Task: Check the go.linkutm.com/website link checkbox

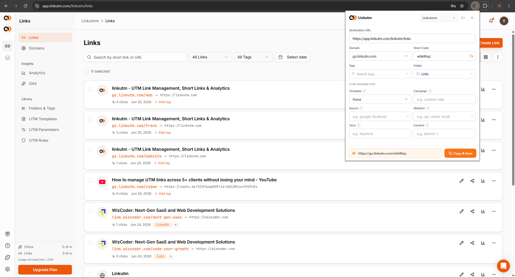Action: point(90,150)
